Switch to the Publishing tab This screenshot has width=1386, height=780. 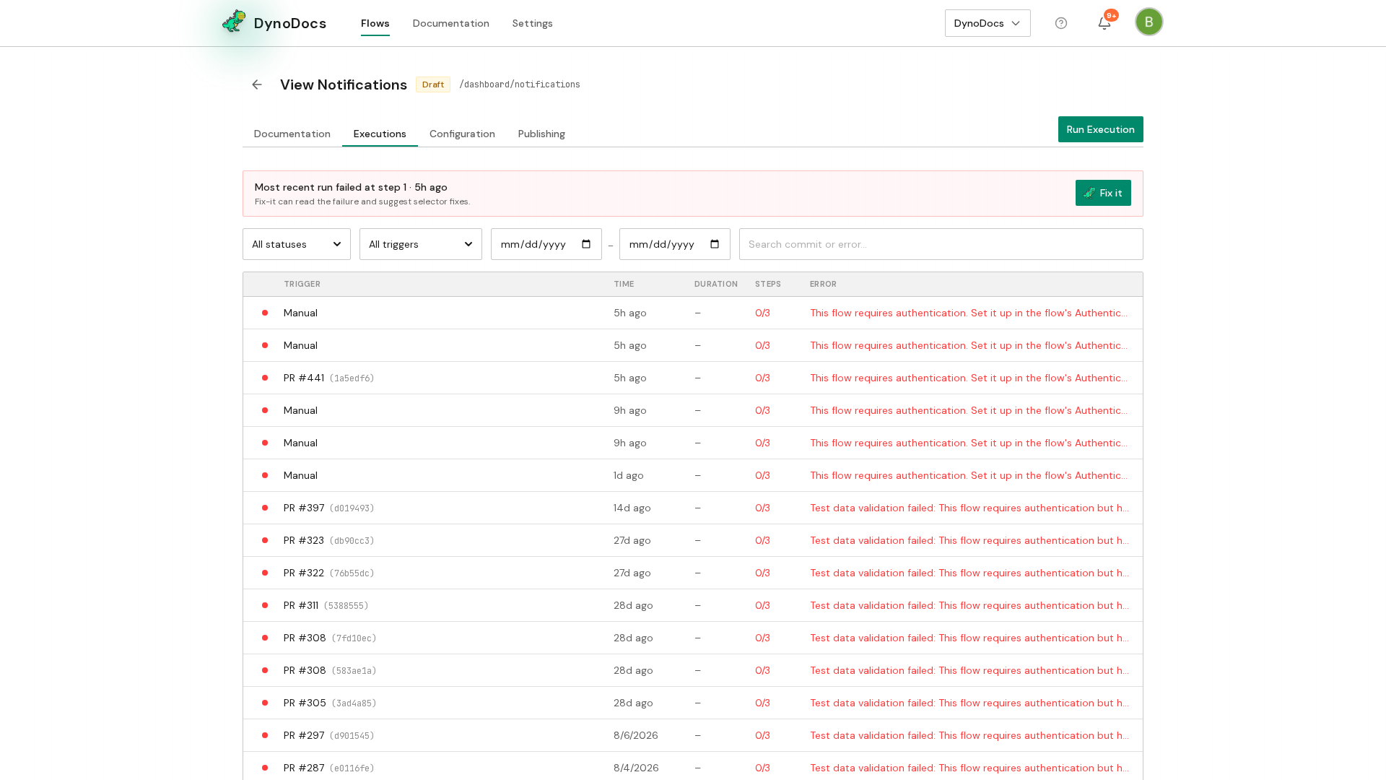[x=541, y=134]
